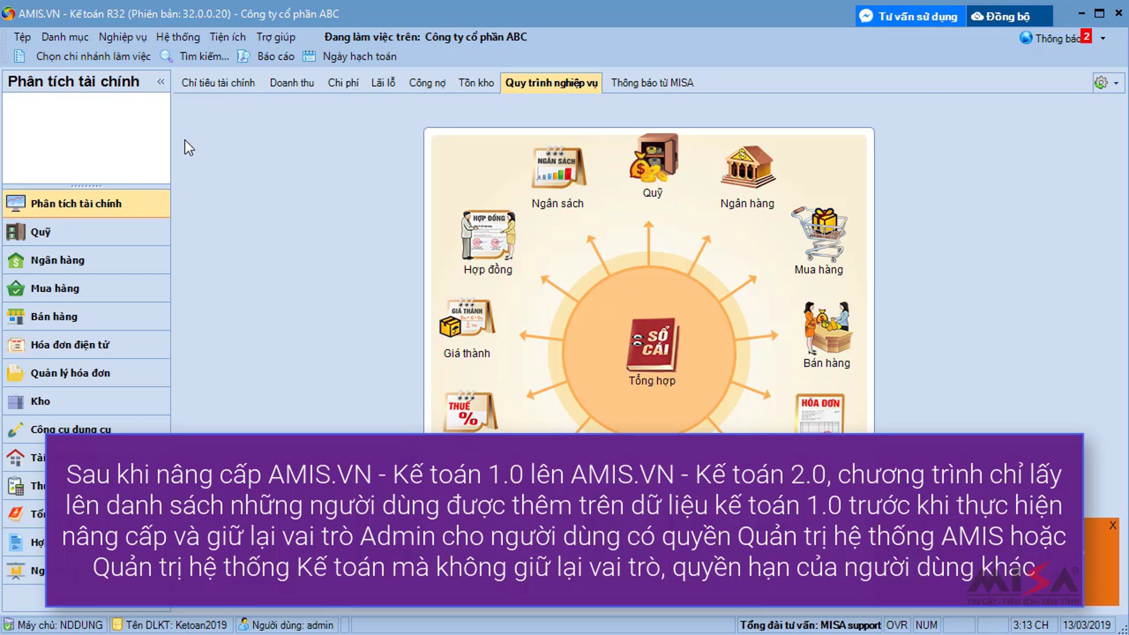Select Ngân hàng module in the sidebar
The height and width of the screenshot is (635, 1129).
pyautogui.click(x=87, y=260)
